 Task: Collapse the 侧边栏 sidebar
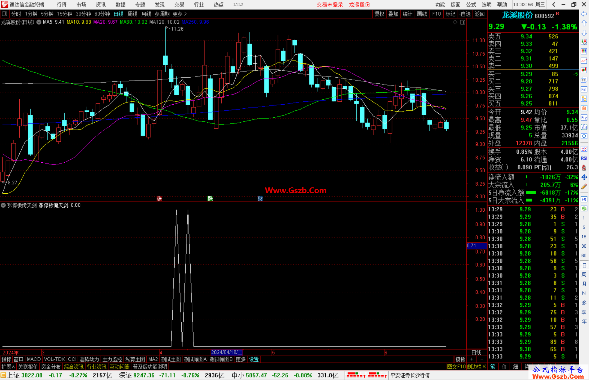(476, 367)
